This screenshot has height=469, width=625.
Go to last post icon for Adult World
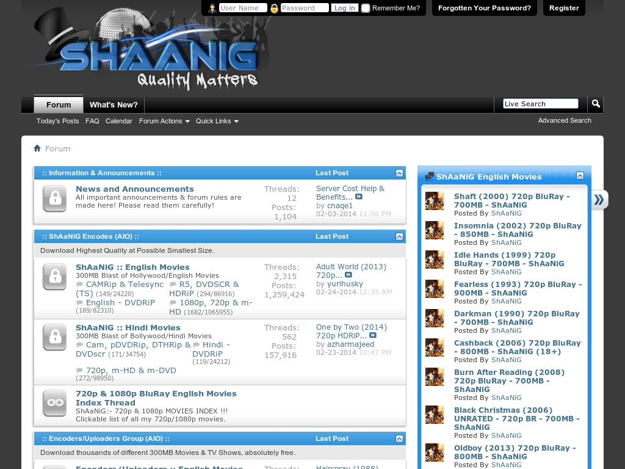tap(349, 275)
